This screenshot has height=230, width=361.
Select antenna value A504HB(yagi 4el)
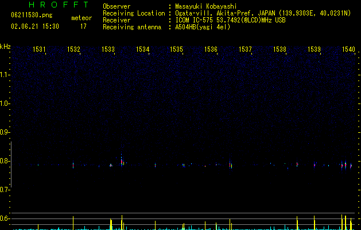[203, 27]
